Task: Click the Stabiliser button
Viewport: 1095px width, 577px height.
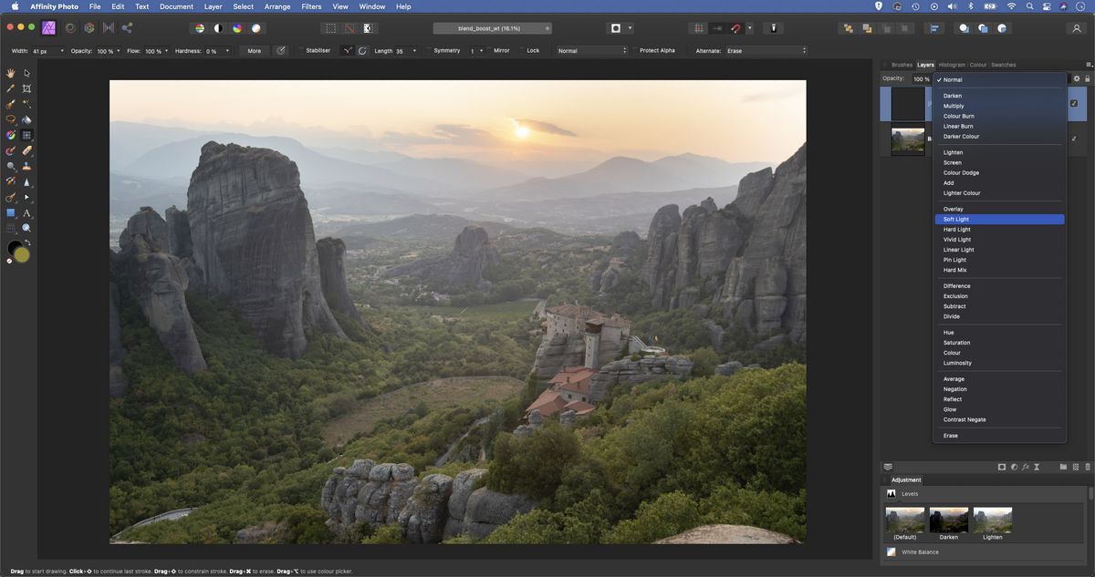Action: (318, 50)
